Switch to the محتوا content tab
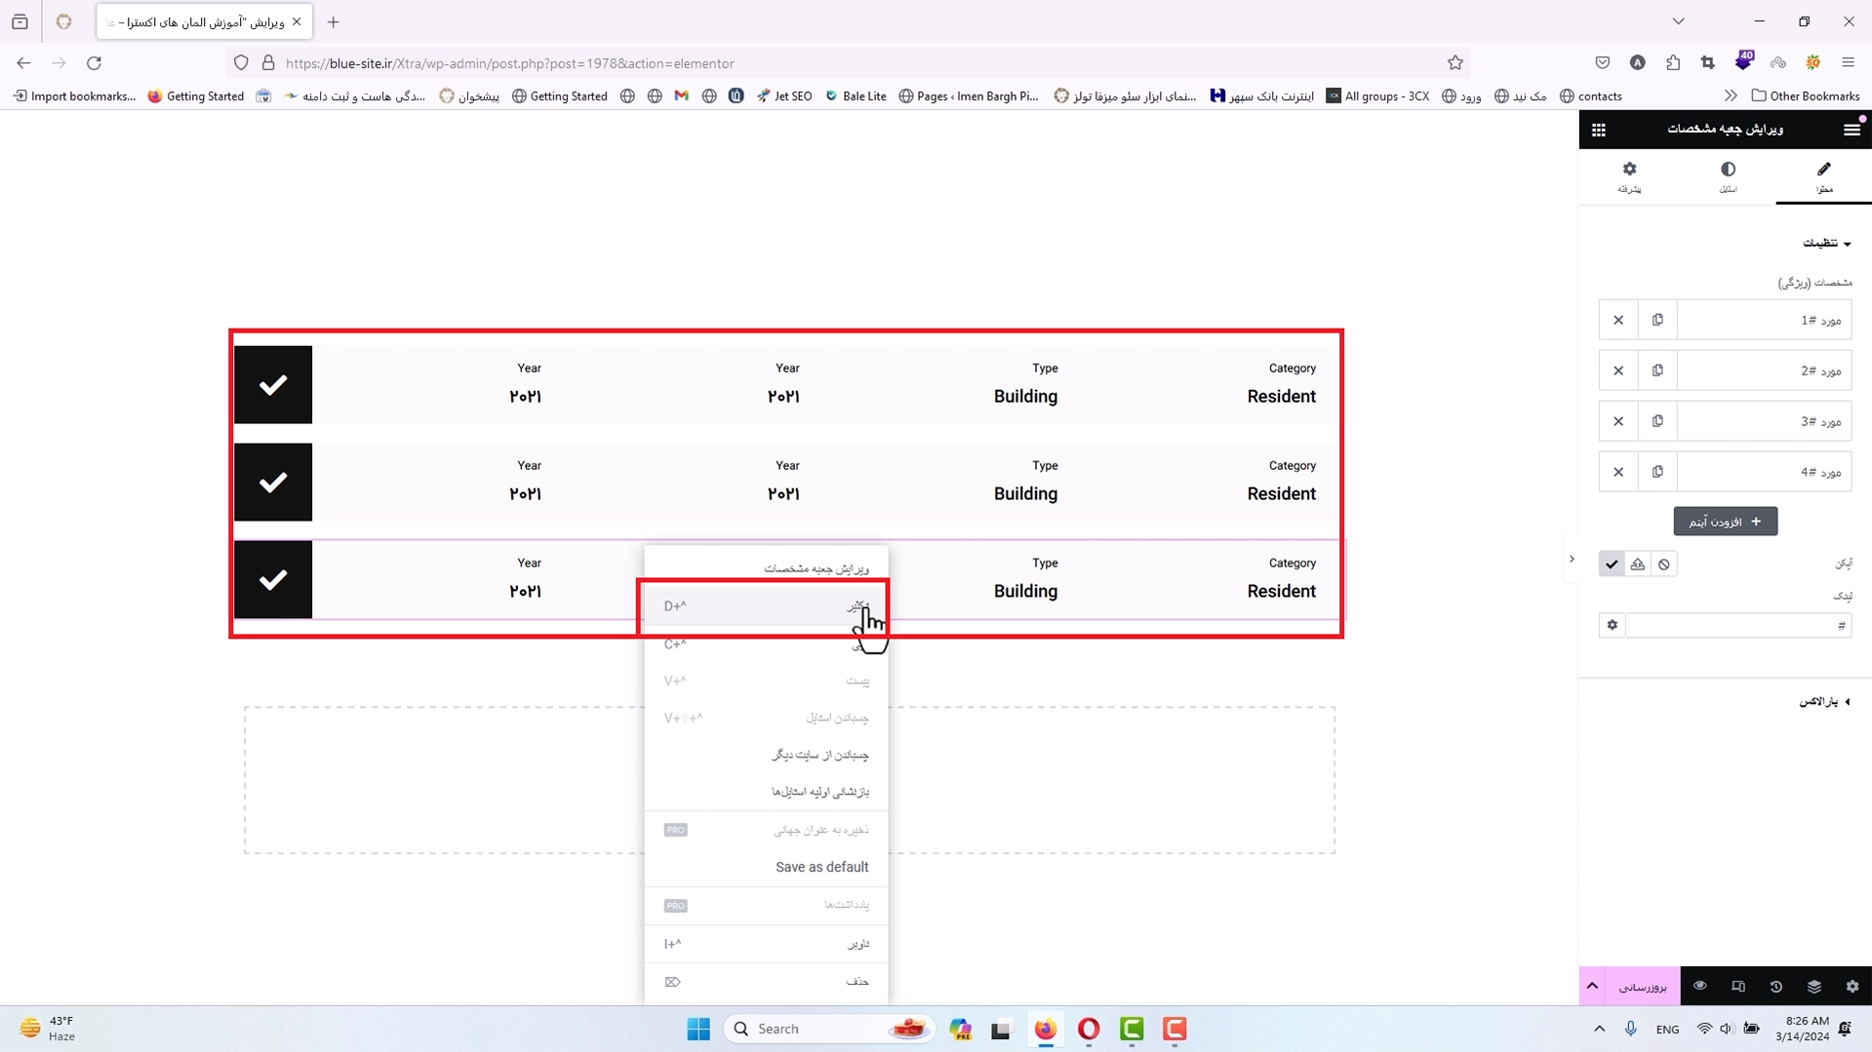1872x1052 pixels. 1824,176
